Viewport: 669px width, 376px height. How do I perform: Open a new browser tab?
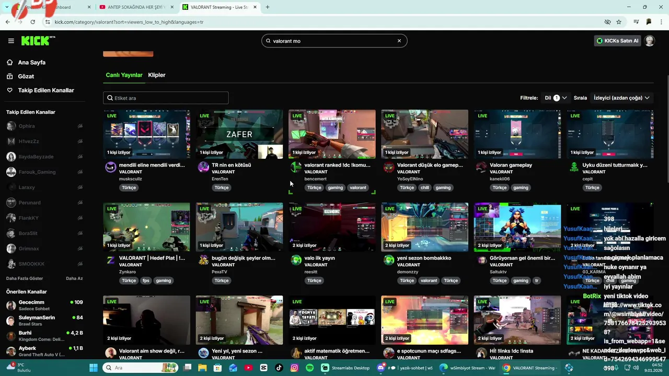pos(268,7)
